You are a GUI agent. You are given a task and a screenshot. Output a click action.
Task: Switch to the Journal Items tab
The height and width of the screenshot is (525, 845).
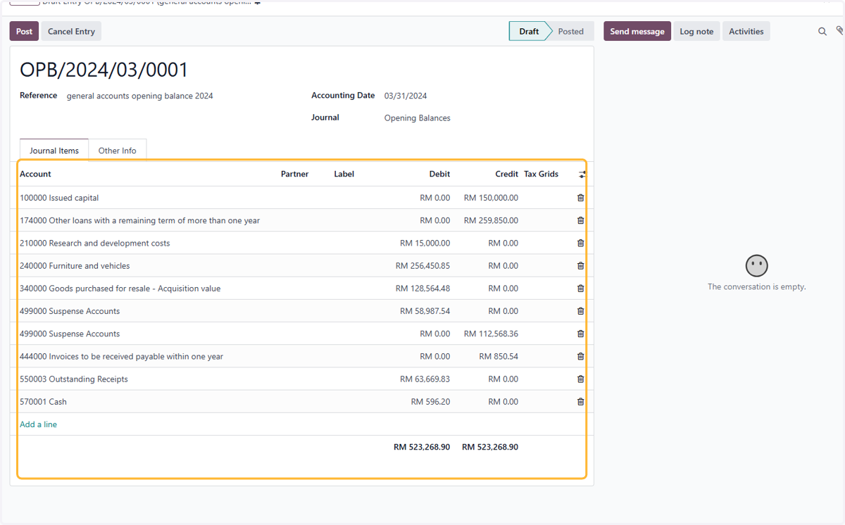(54, 151)
